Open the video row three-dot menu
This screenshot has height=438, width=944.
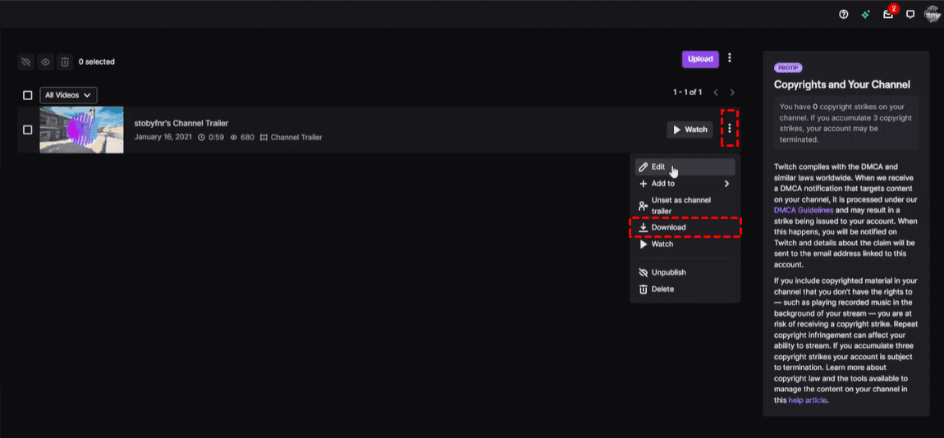click(x=730, y=129)
